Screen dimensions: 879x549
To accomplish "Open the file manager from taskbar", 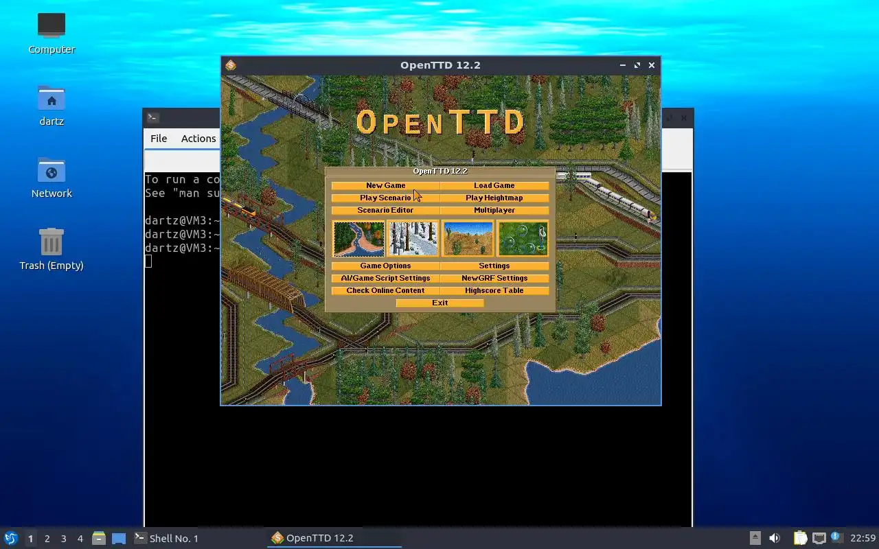I will tap(99, 538).
